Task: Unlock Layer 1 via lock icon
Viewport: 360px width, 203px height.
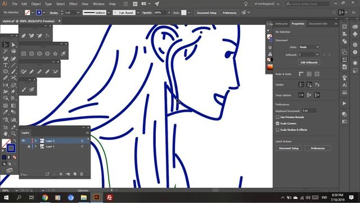Action: pyautogui.click(x=29, y=147)
